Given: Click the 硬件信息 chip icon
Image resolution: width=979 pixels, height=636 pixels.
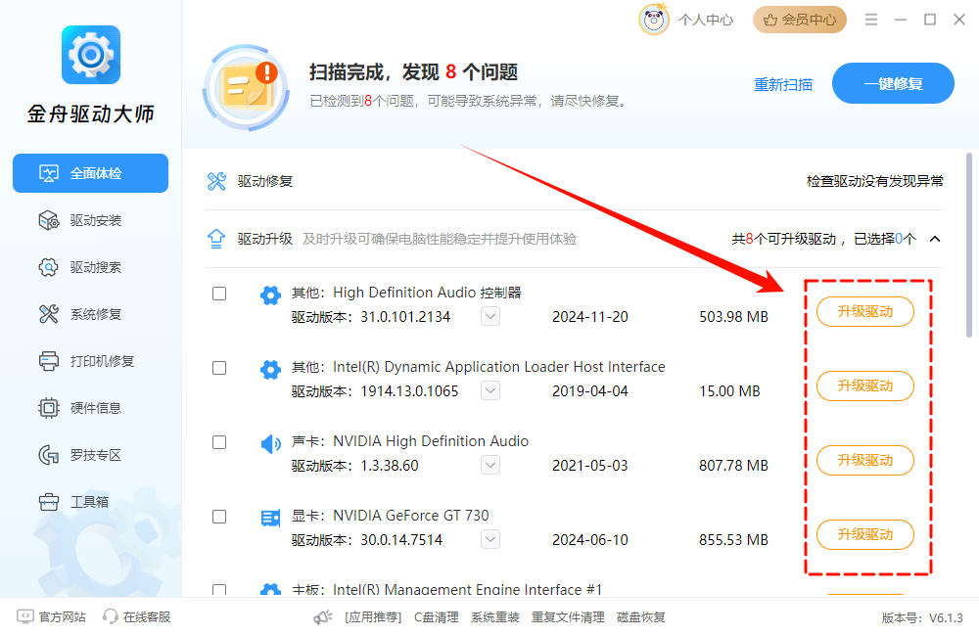Looking at the screenshot, I should tap(49, 408).
